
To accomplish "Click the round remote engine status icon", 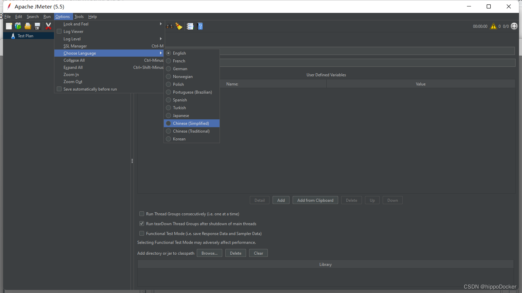I will (x=514, y=26).
